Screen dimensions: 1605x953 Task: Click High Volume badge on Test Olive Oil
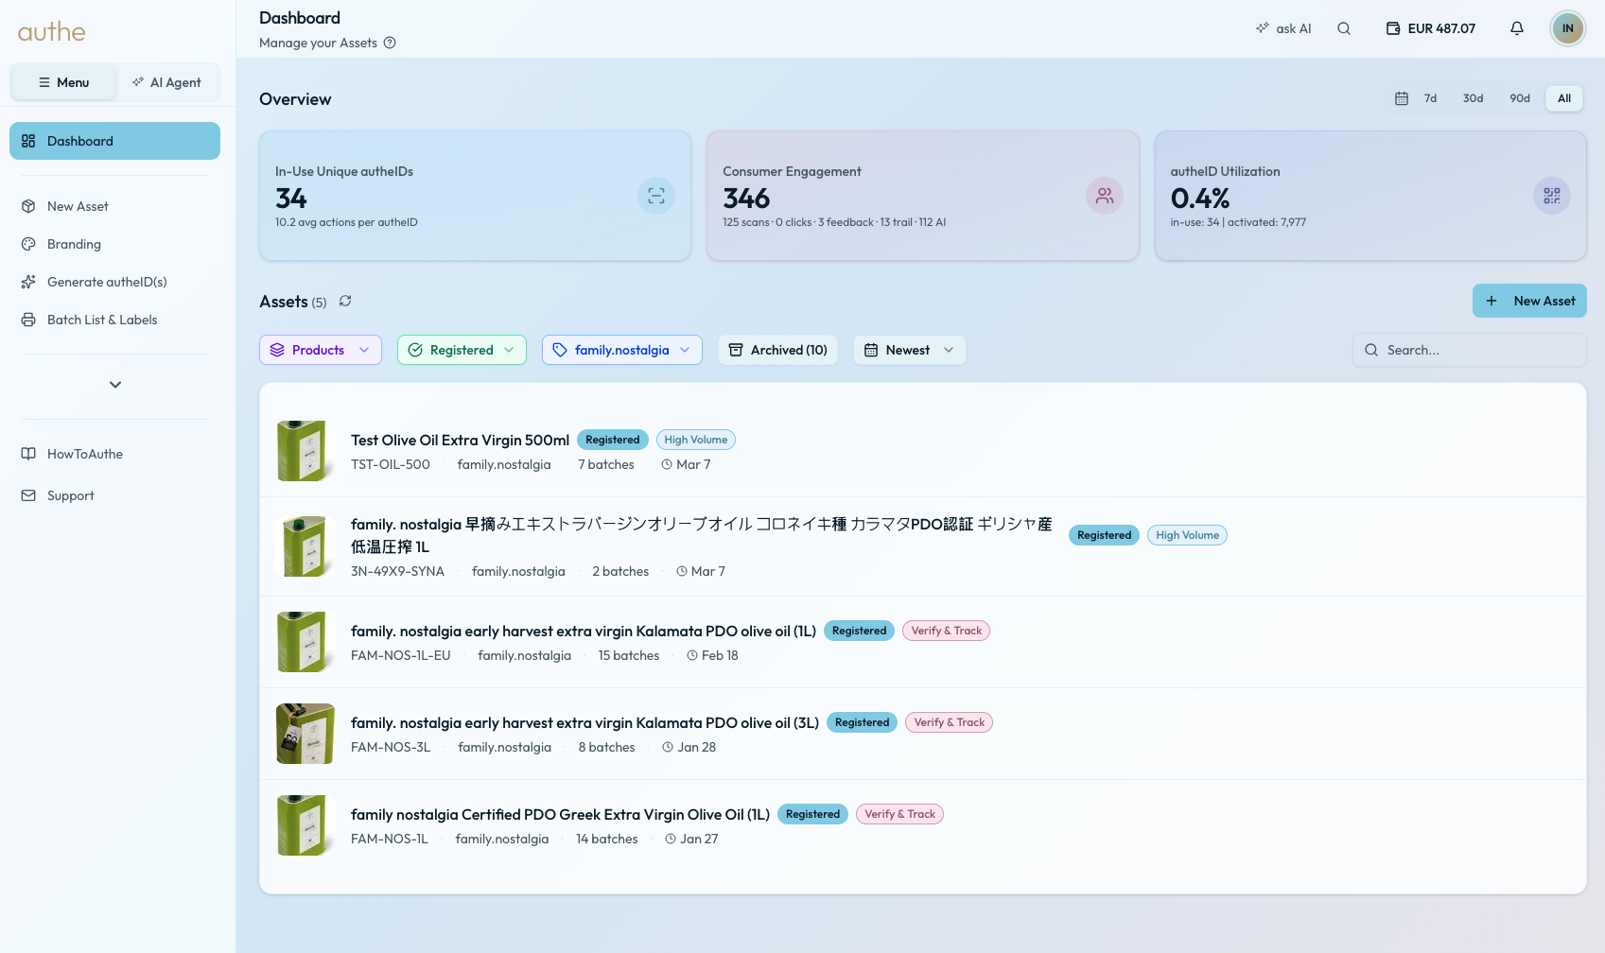pos(696,440)
